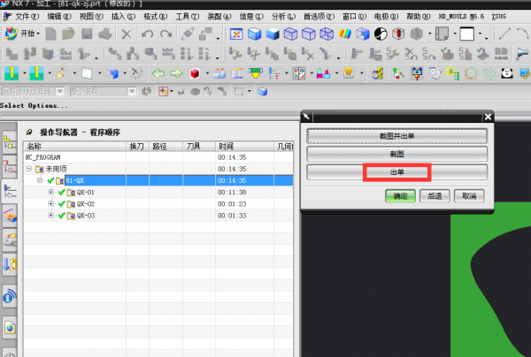Click the New file icon
The height and width of the screenshot is (357, 531).
[50, 34]
